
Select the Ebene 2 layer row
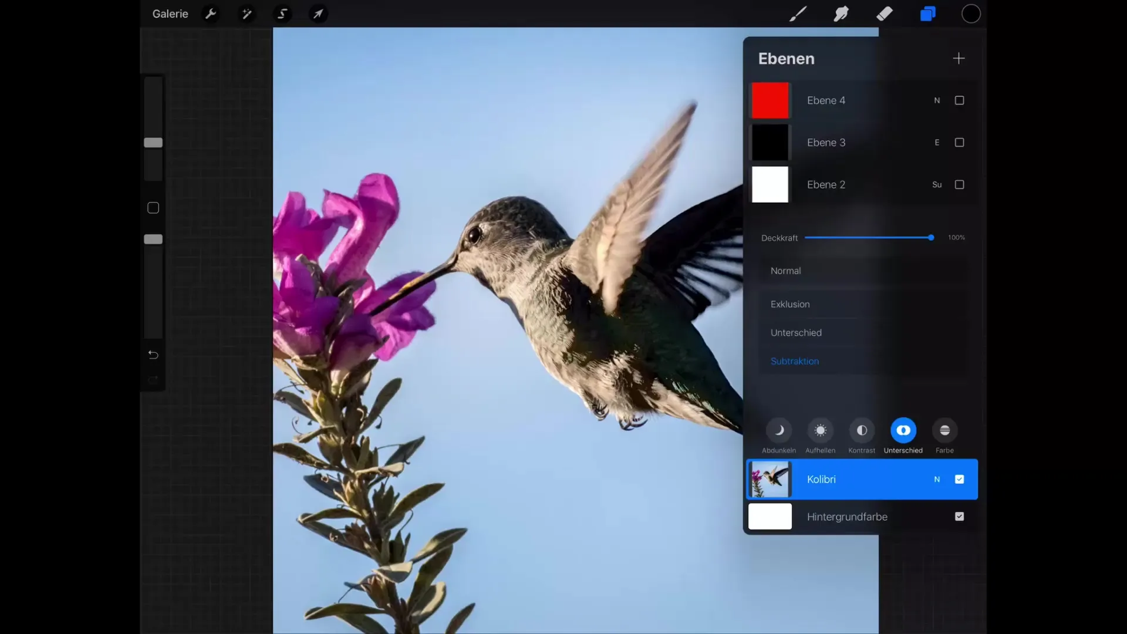(862, 184)
